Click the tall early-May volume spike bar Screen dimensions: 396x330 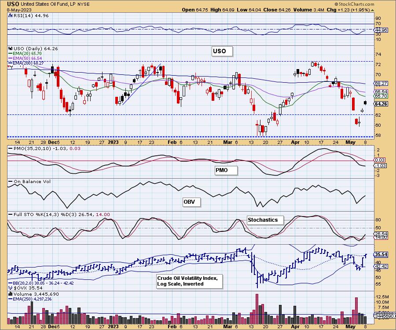[x=356, y=311]
